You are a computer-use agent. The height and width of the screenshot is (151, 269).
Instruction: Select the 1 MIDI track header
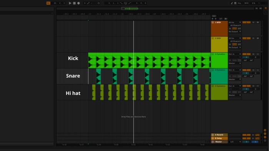pyautogui.click(x=219, y=28)
